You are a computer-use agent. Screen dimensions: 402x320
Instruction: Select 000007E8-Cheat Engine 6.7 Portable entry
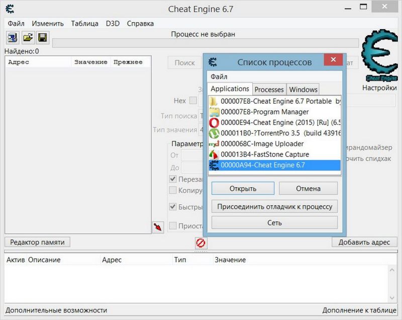pos(274,101)
